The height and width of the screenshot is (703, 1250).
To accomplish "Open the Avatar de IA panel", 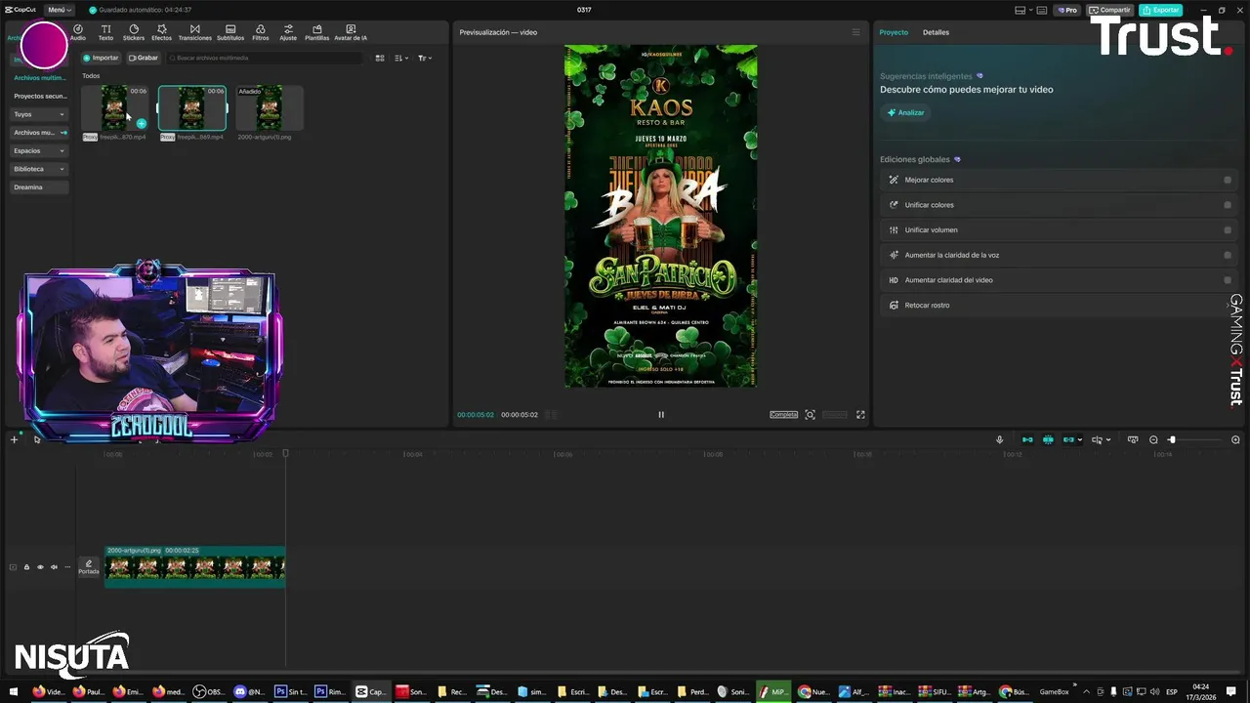I will (x=351, y=32).
